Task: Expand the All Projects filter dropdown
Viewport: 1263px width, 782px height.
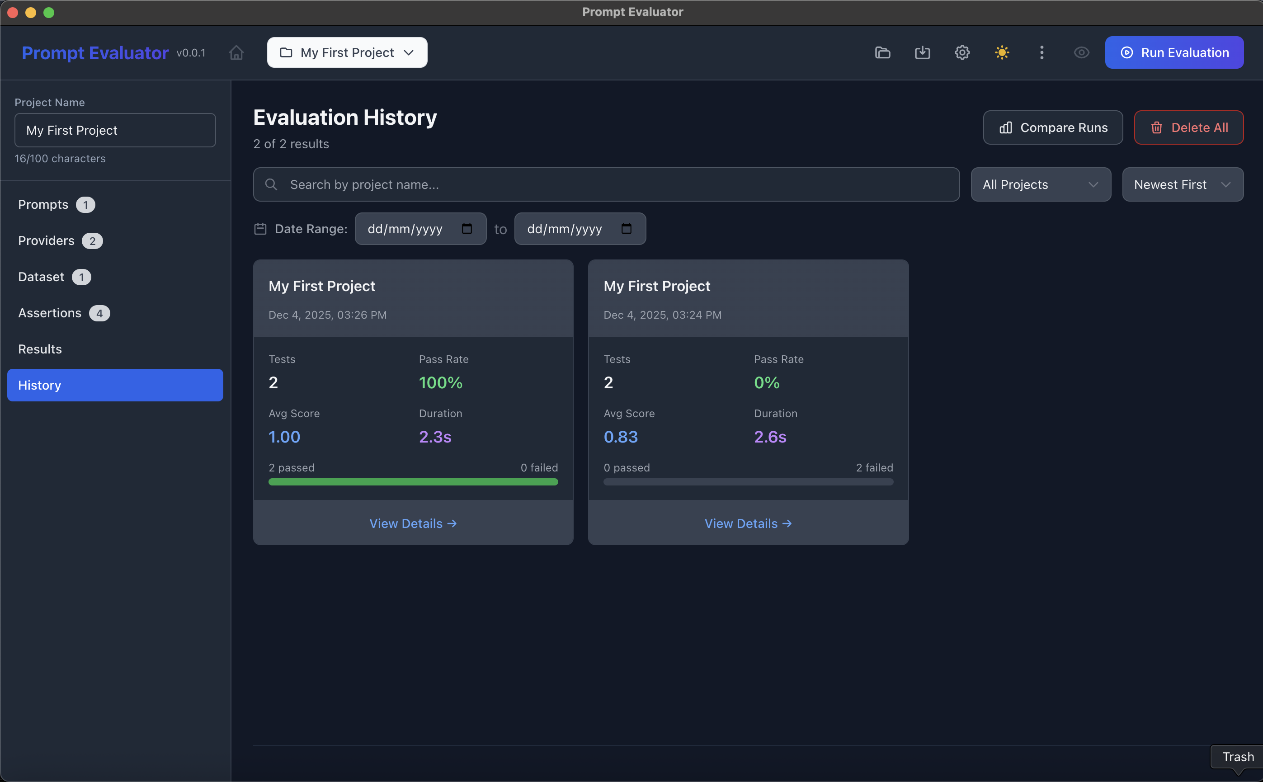Action: (x=1040, y=184)
